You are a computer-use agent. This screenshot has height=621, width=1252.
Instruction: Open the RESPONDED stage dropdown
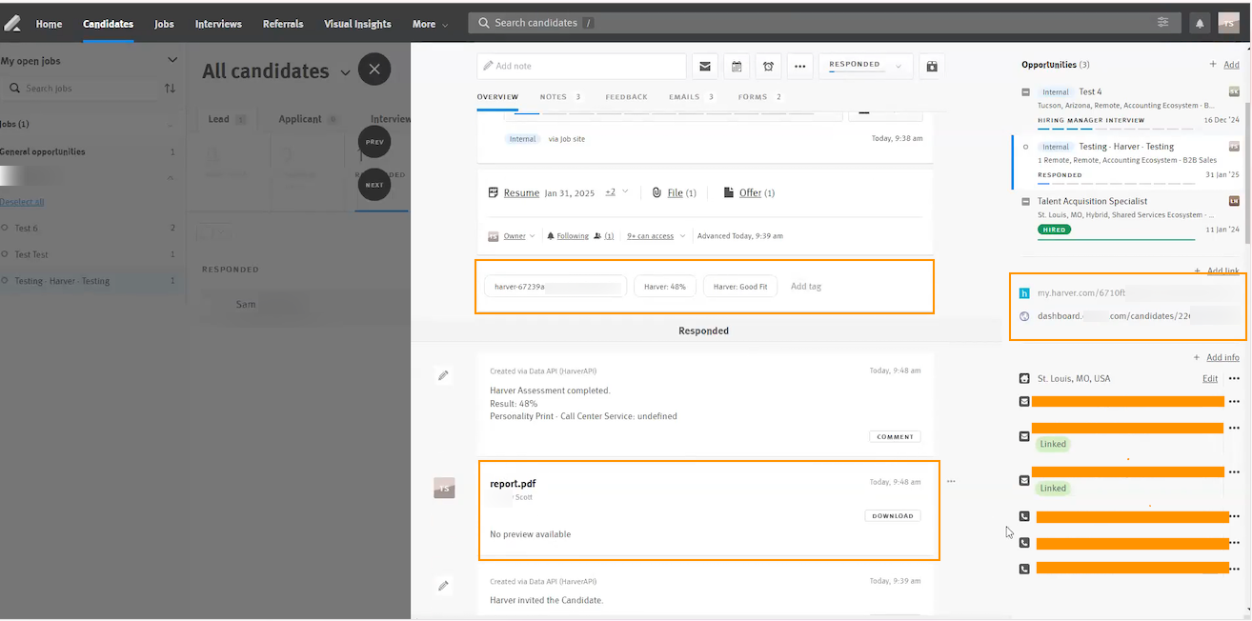pyautogui.click(x=865, y=66)
